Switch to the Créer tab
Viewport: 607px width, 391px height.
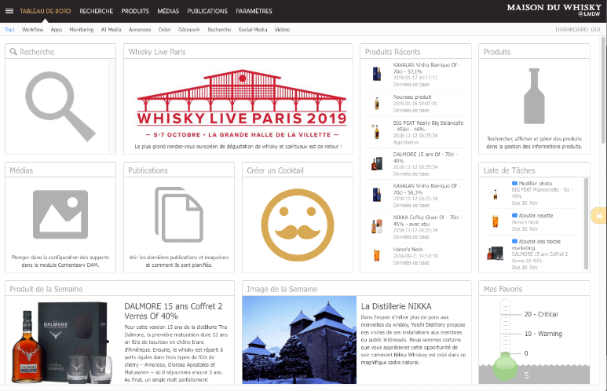(165, 29)
